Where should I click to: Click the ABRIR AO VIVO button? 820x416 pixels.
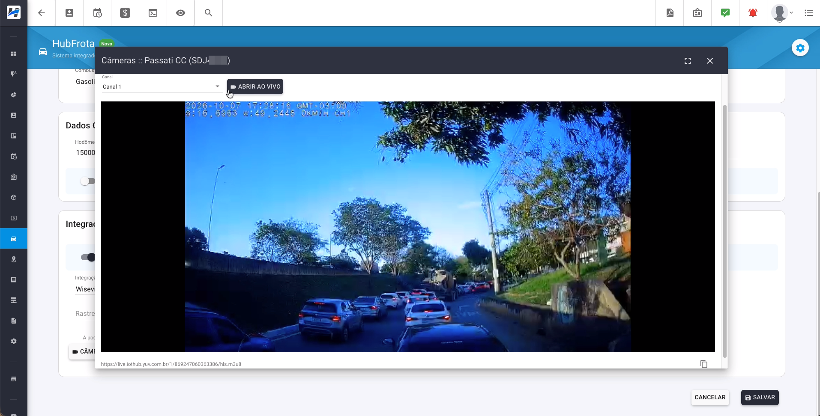pos(255,86)
